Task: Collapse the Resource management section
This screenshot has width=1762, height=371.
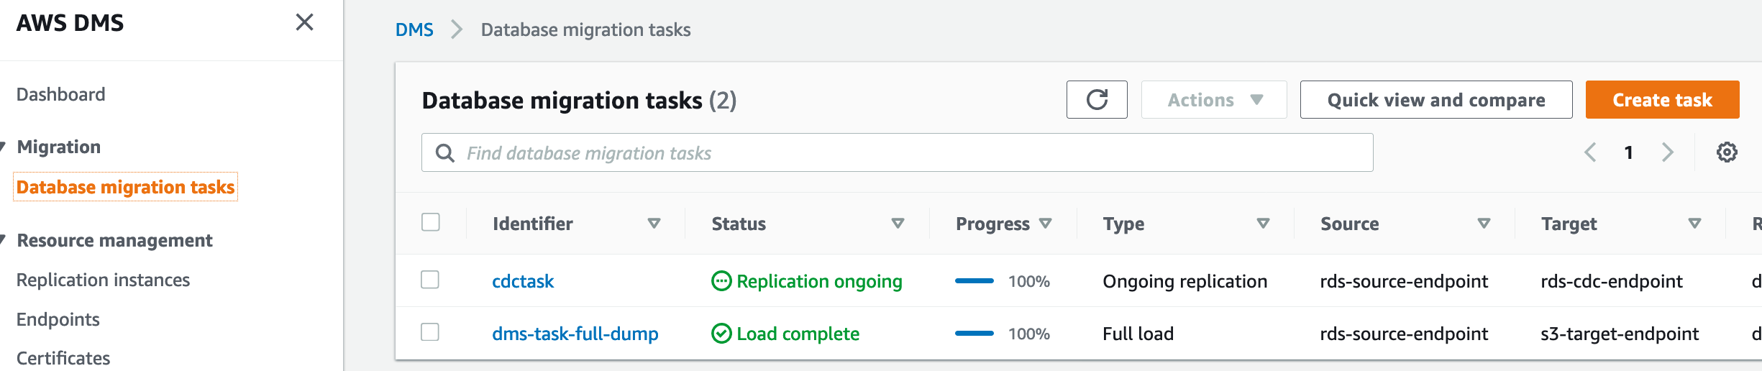Action: (3, 239)
